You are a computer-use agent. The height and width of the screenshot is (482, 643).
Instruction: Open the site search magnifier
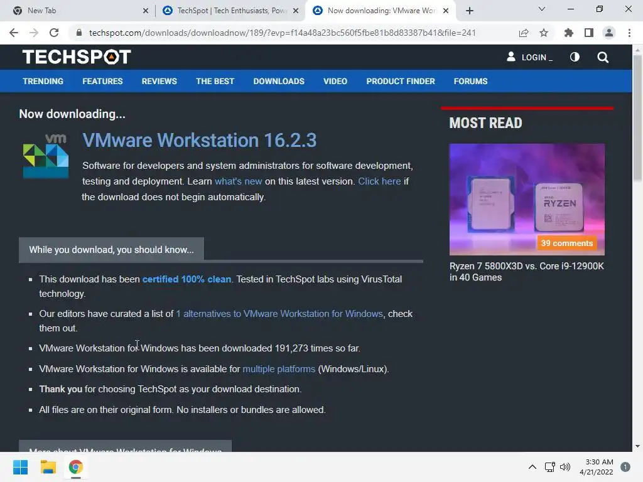(603, 57)
